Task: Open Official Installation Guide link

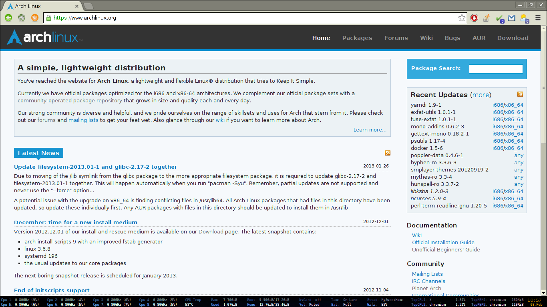Action: coord(443,242)
